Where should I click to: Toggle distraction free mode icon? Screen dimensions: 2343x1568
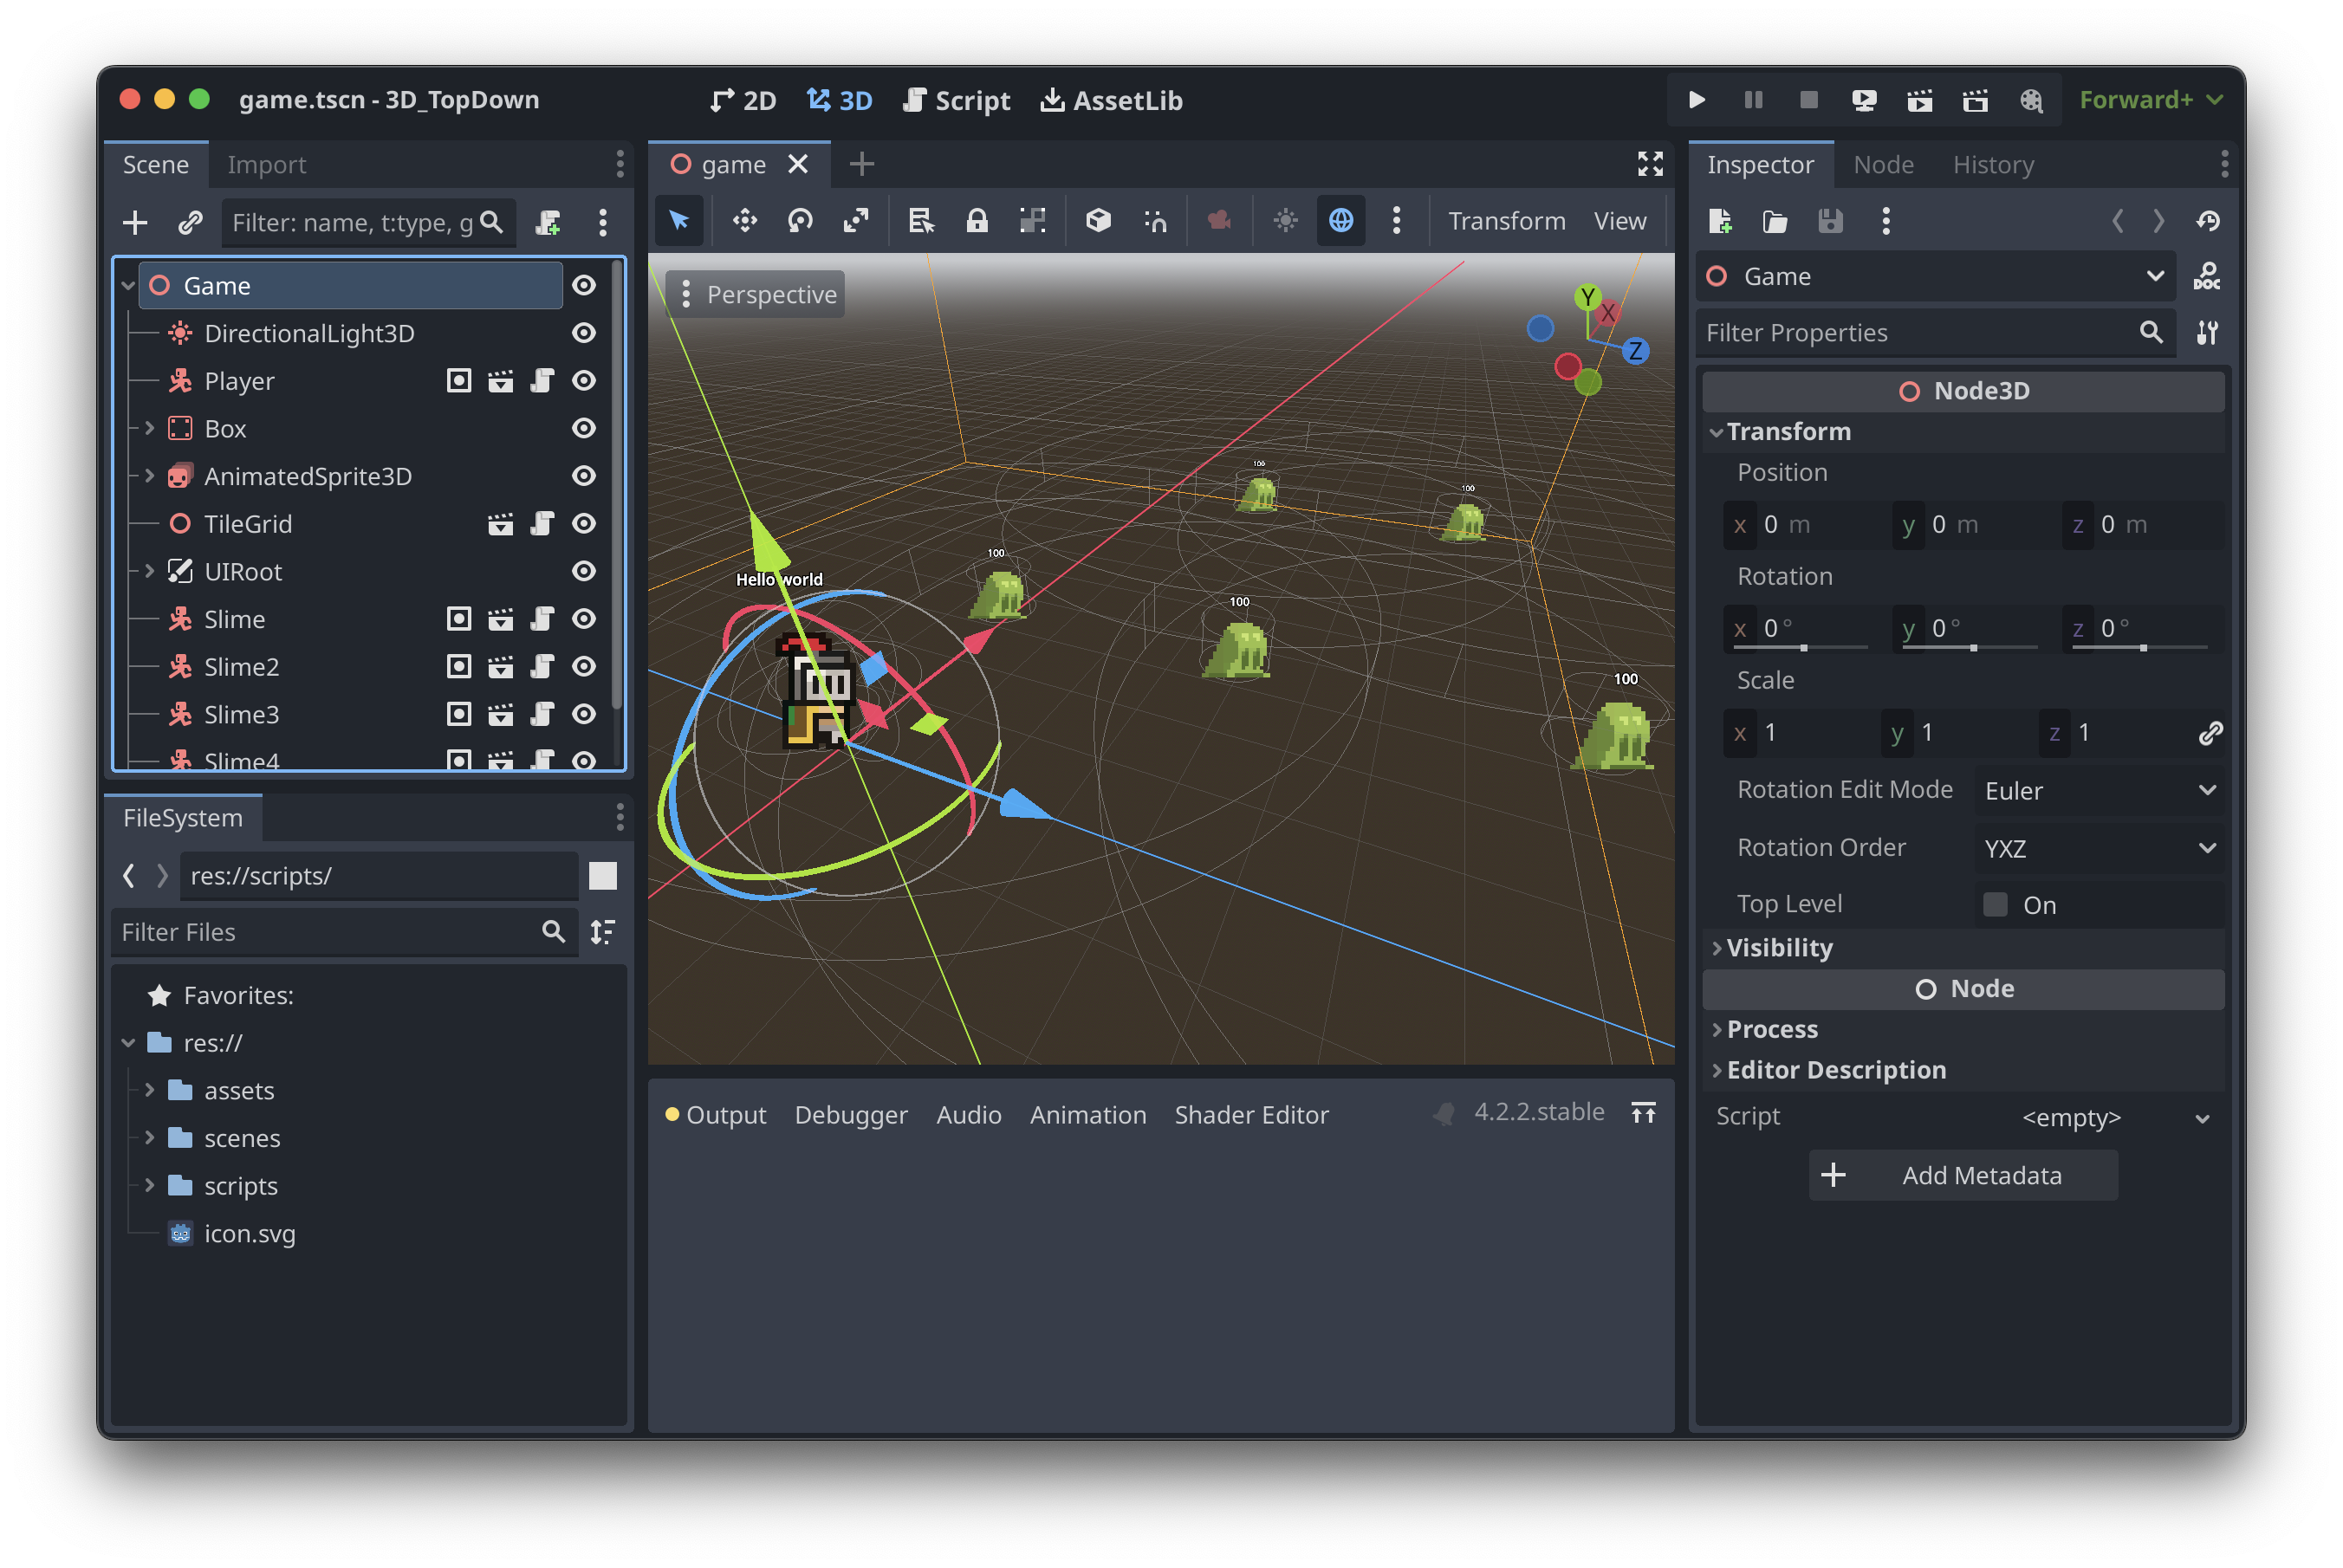(x=1650, y=164)
